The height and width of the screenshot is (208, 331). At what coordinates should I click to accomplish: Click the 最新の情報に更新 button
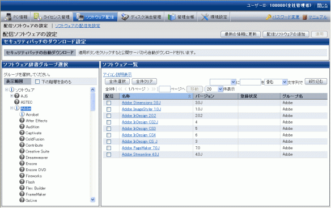coord(240,34)
